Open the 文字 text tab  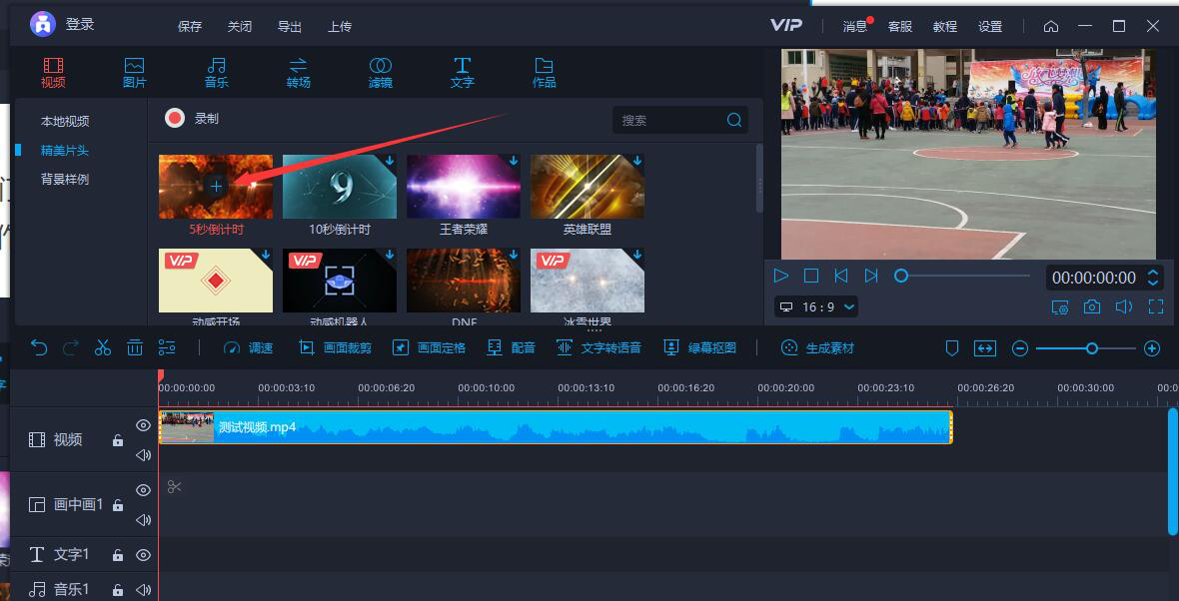pos(463,73)
